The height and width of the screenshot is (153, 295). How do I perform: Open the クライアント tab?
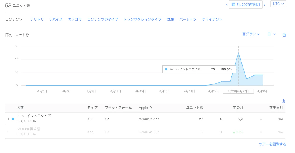pos(212,19)
